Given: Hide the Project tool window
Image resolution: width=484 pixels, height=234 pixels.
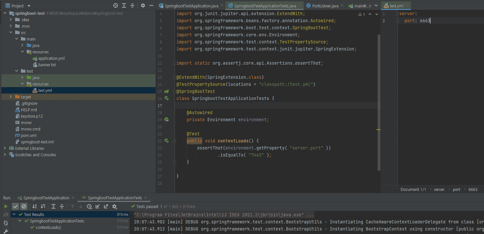Looking at the screenshot, I should tap(151, 6).
